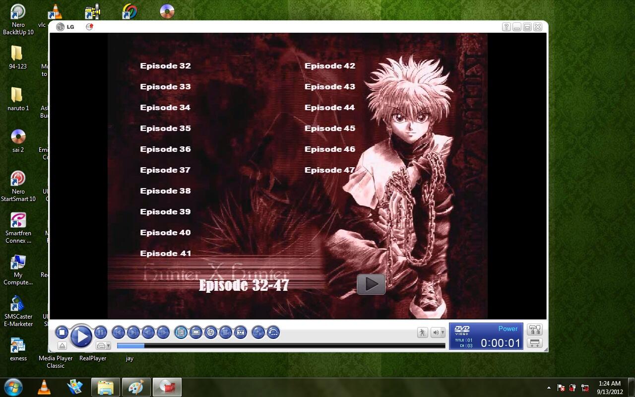
Task: Open the exness desktop shortcut
Action: click(x=18, y=349)
